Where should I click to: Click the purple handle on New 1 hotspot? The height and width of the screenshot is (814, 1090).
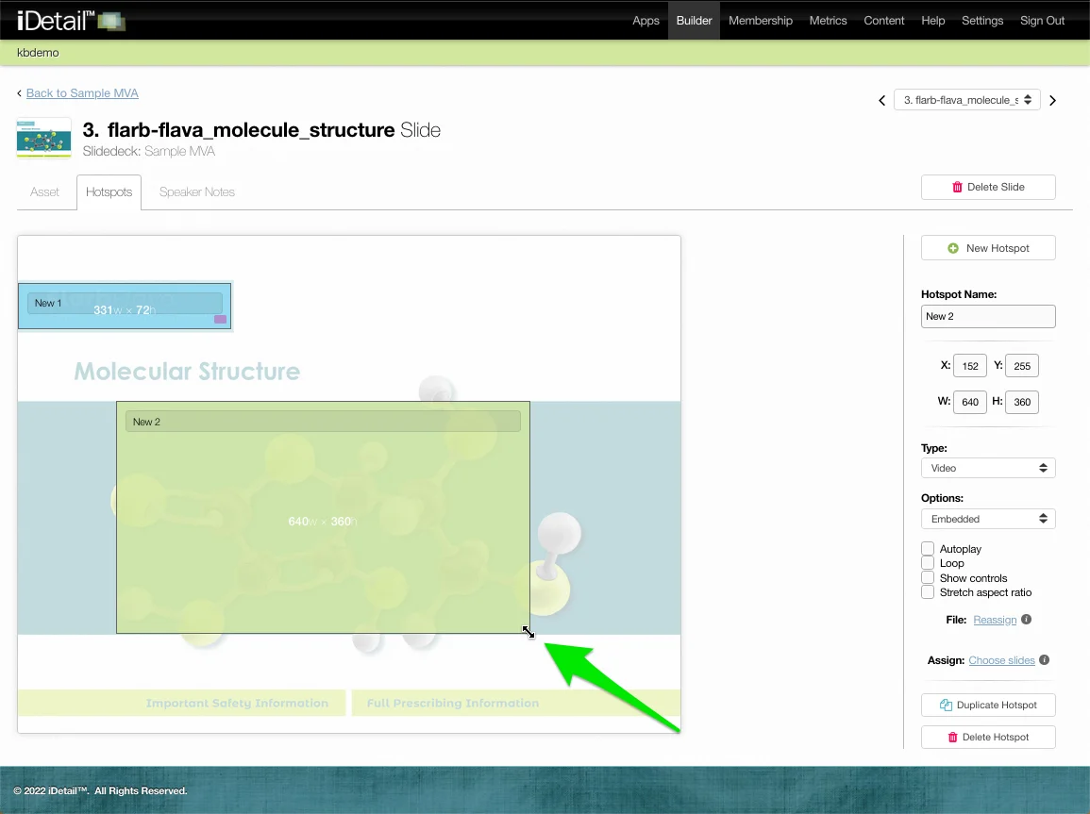point(221,320)
